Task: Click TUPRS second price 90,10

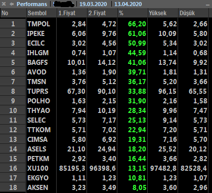Action: pyautogui.click(x=107, y=91)
